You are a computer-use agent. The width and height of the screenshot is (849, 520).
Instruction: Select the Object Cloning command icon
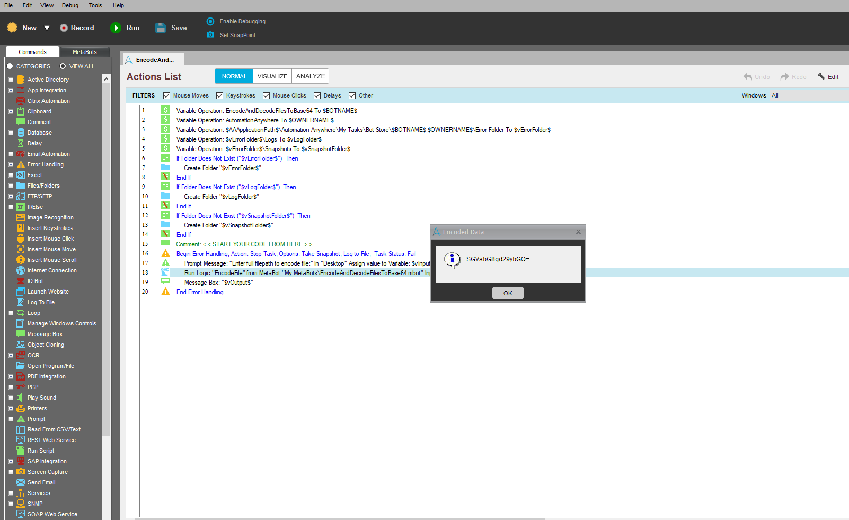[21, 345]
